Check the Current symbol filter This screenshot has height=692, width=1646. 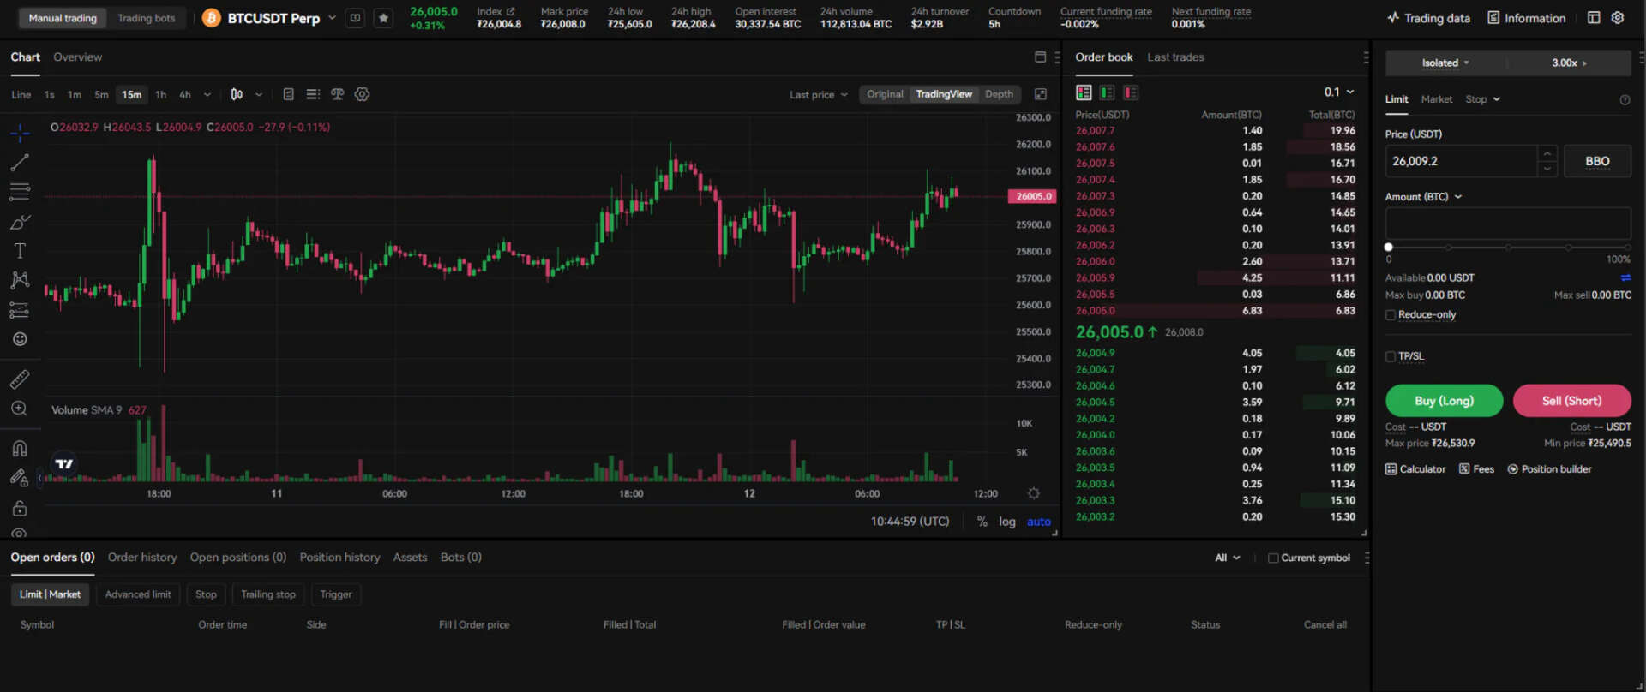(1273, 558)
